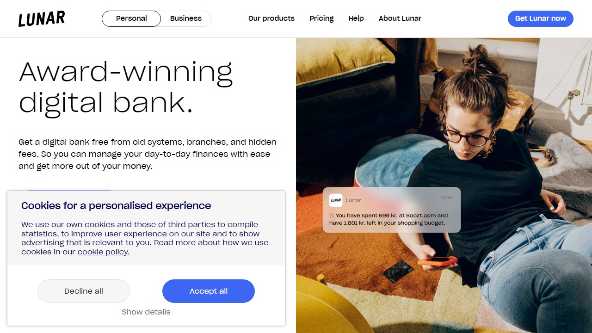
Task: Accept all cookies
Action: click(x=209, y=291)
